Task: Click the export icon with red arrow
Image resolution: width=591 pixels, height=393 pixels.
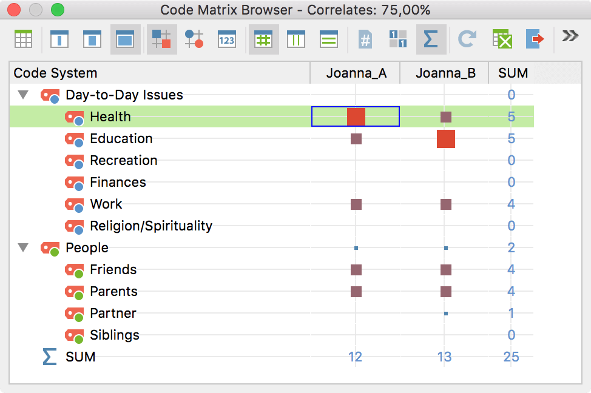Action: [x=535, y=39]
